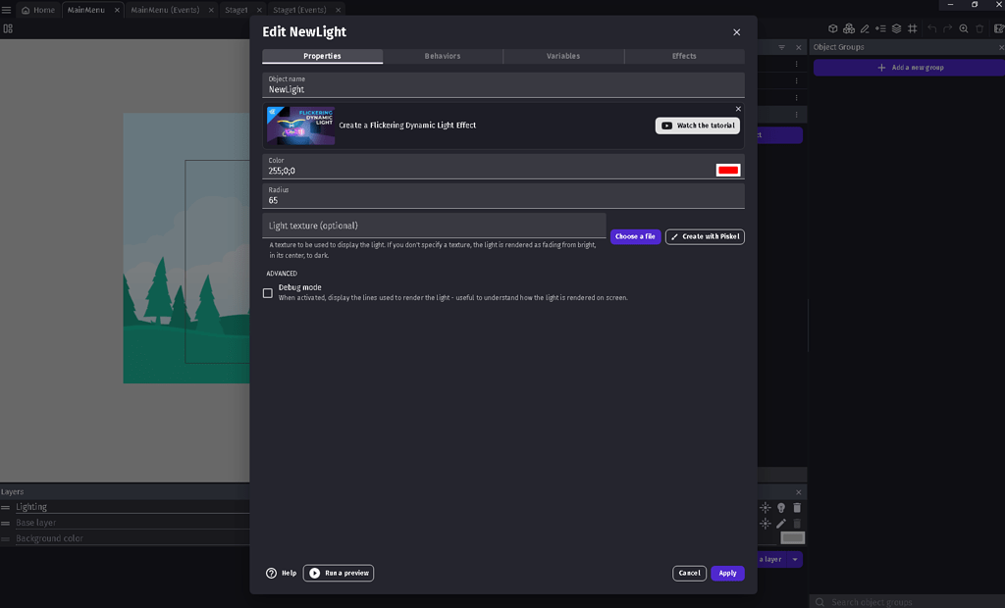Image resolution: width=1005 pixels, height=608 pixels.
Task: Toggle the lightbulb on the Lighting layer
Action: [781, 507]
